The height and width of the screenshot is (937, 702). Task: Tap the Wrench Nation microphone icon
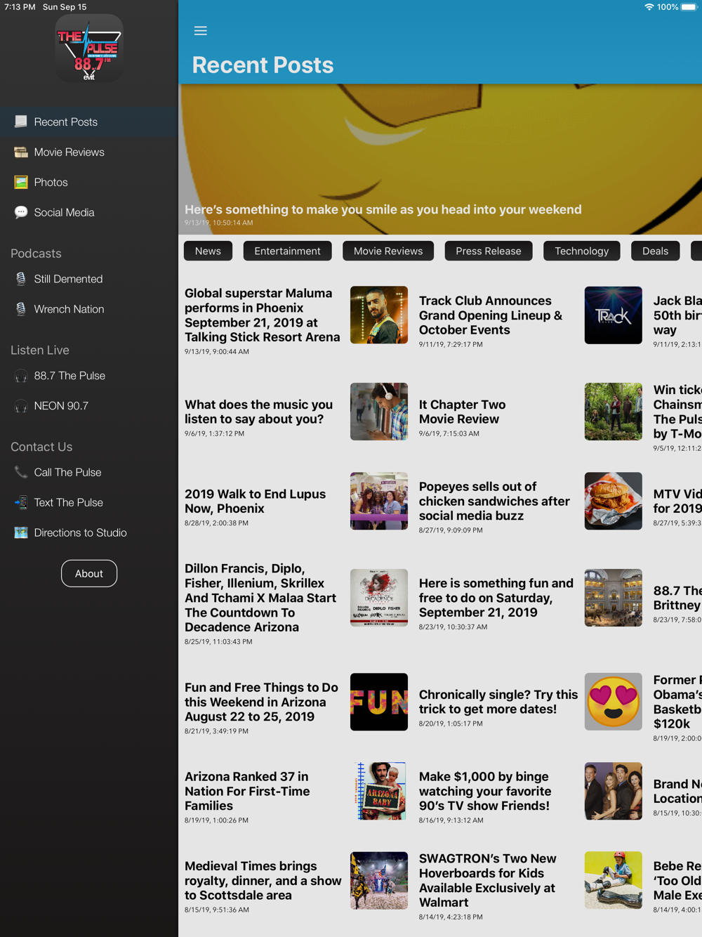click(21, 309)
